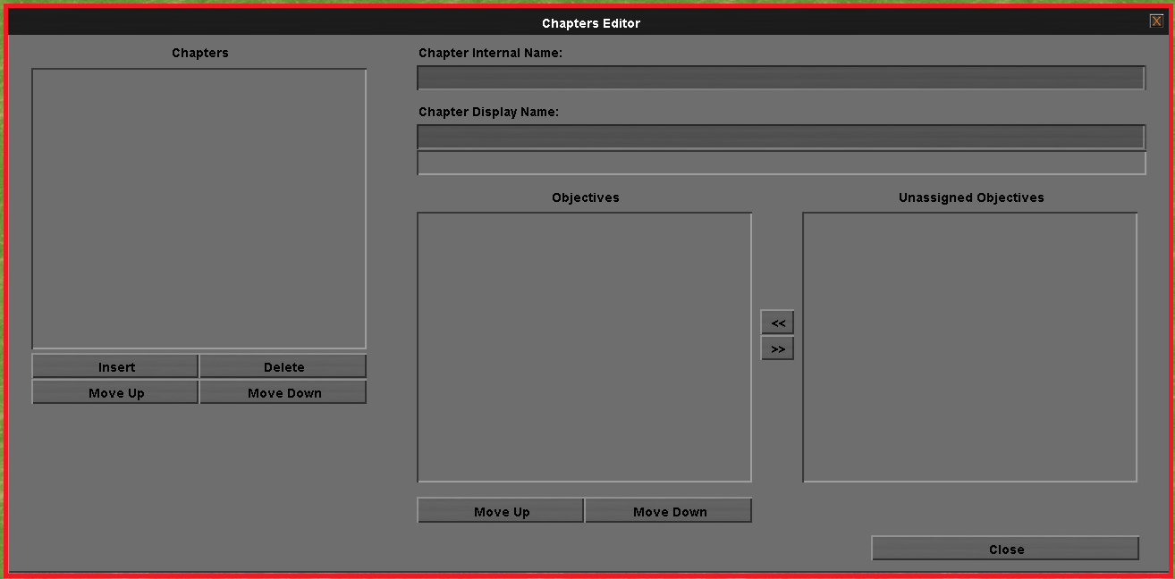The width and height of the screenshot is (1175, 579).
Task: Click Insert button under Chapters list
Action: click(x=115, y=366)
